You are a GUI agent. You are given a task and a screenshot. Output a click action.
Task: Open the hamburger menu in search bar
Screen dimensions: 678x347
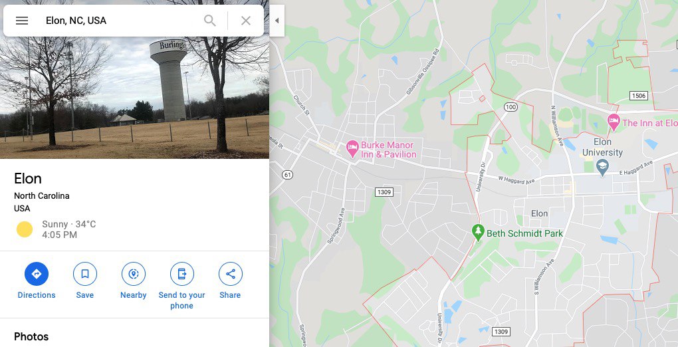click(22, 21)
